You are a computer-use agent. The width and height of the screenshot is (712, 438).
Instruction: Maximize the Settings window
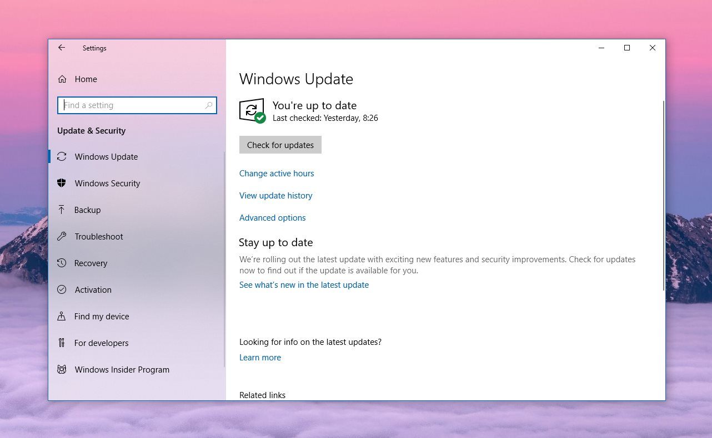pyautogui.click(x=627, y=48)
